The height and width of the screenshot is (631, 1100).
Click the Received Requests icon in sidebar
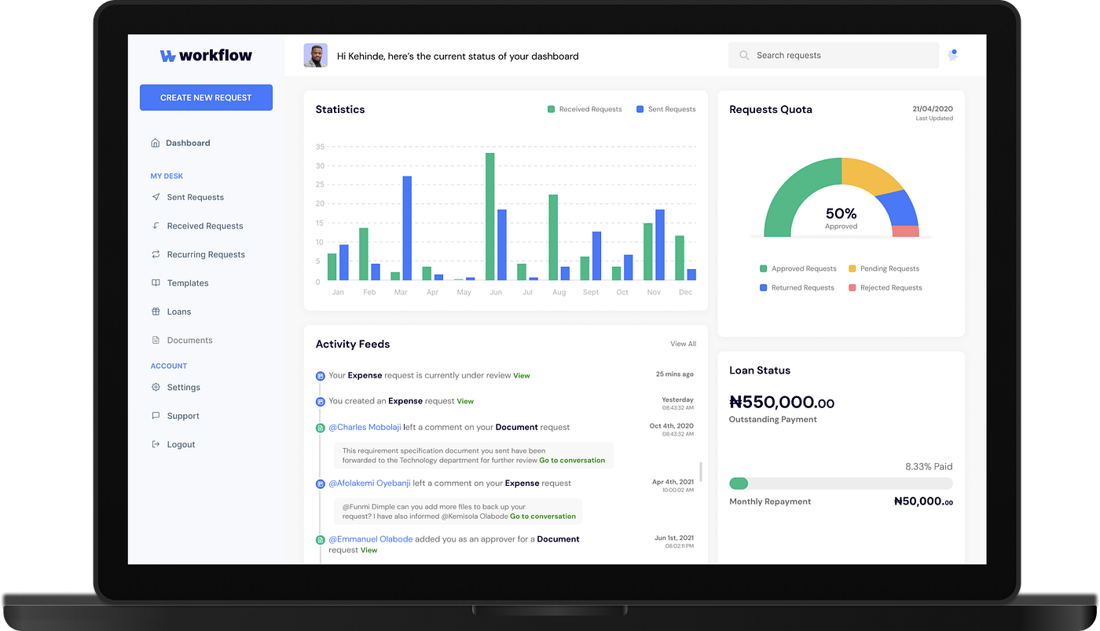click(156, 225)
